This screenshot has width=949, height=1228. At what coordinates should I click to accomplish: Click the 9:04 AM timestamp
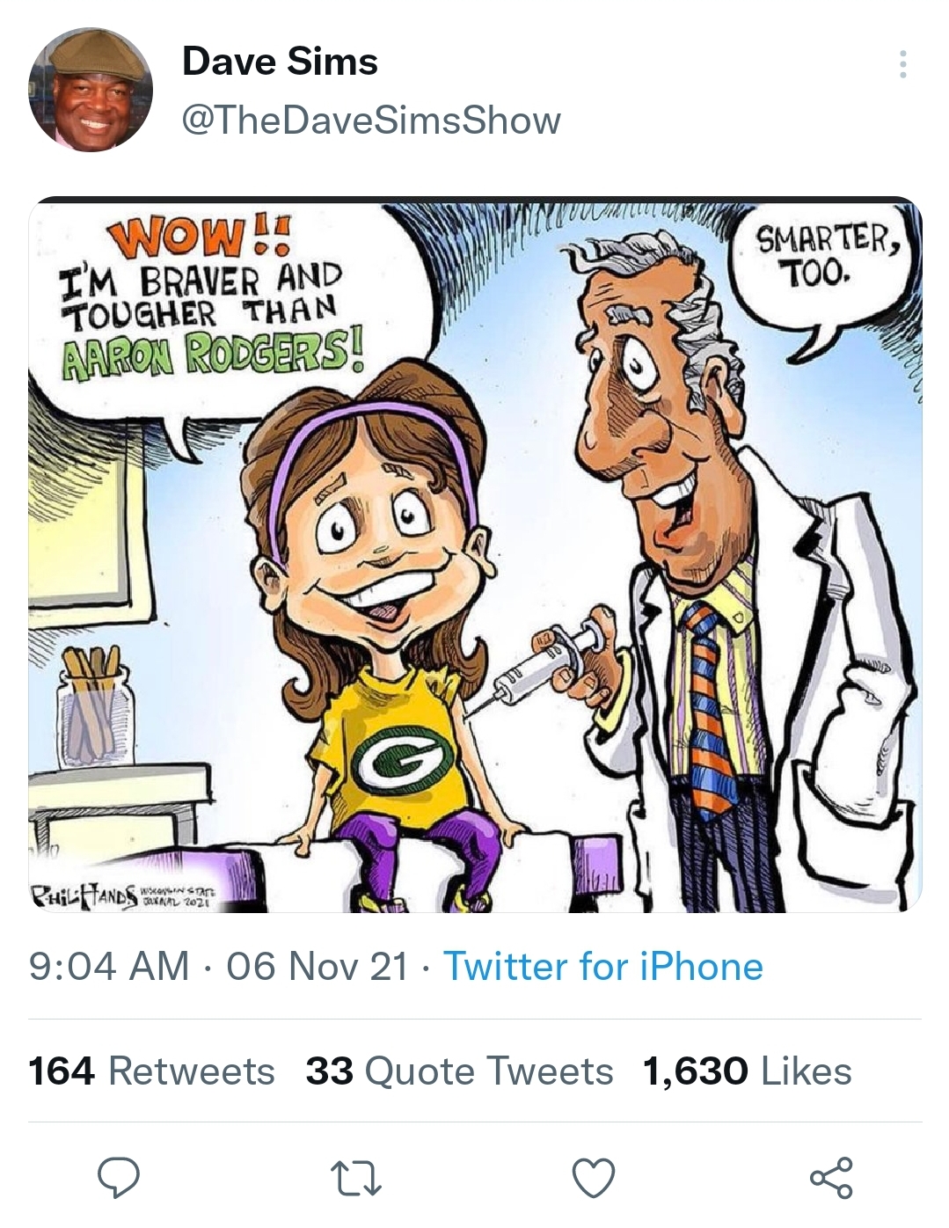click(109, 966)
